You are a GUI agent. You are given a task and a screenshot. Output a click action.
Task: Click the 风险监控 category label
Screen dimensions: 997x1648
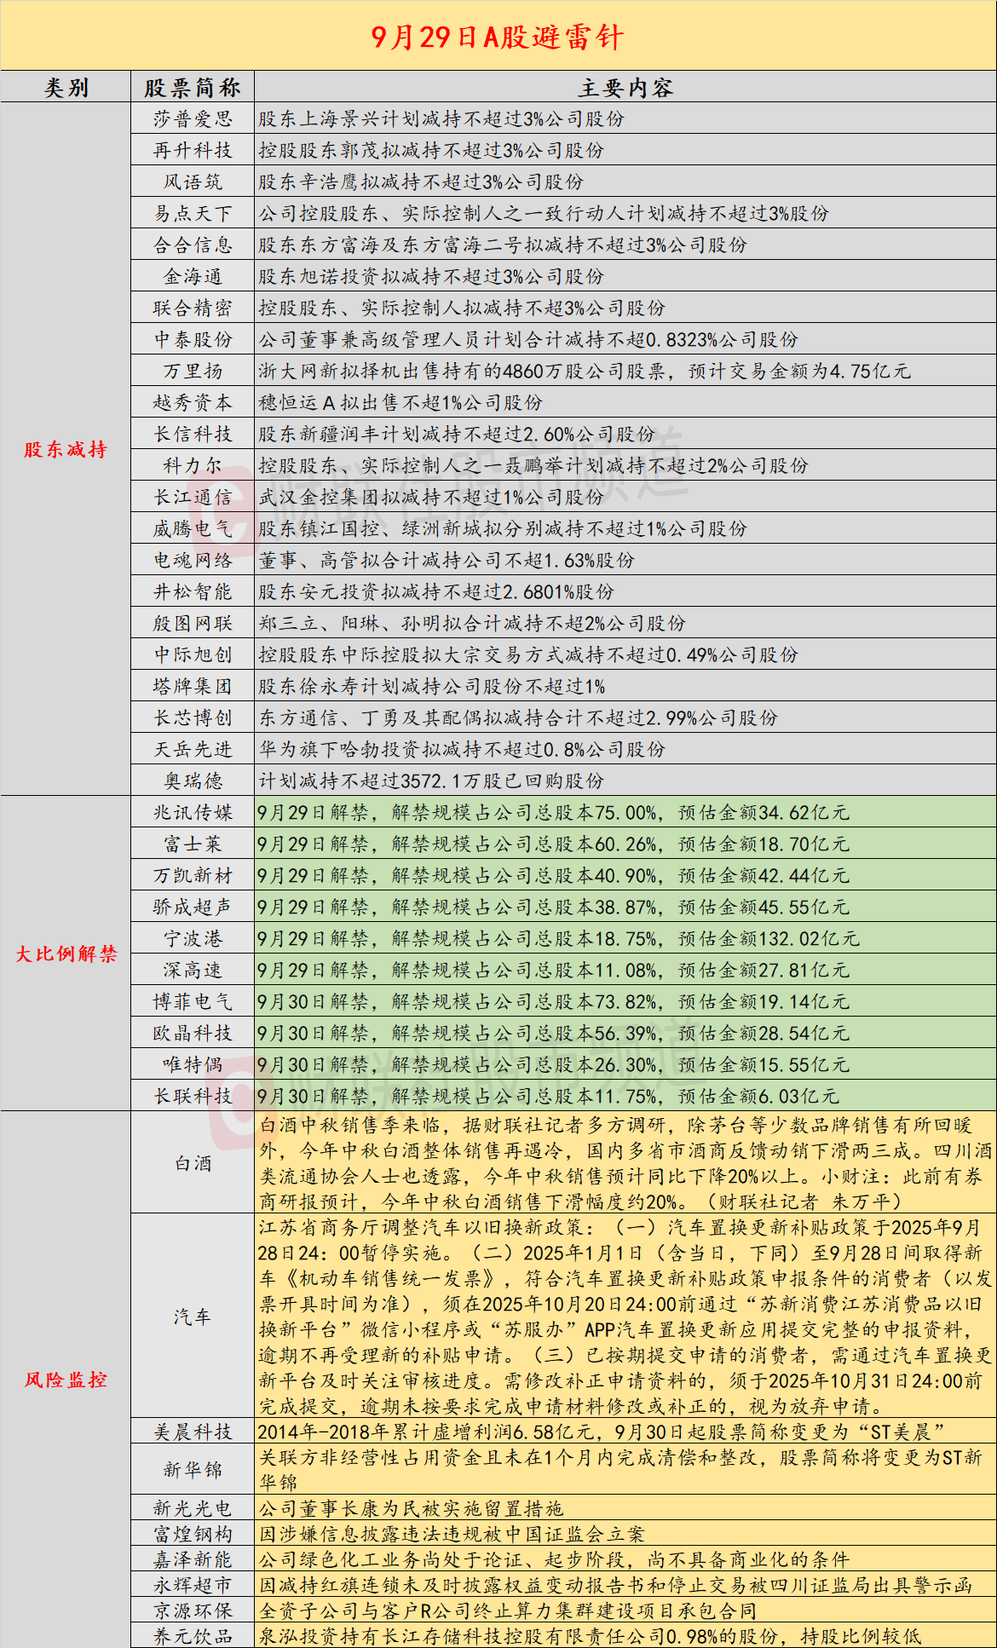(x=66, y=1380)
